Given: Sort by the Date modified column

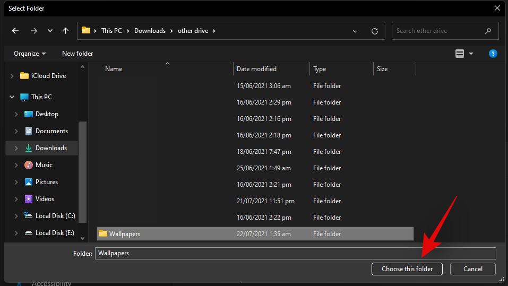Looking at the screenshot, I should point(256,69).
